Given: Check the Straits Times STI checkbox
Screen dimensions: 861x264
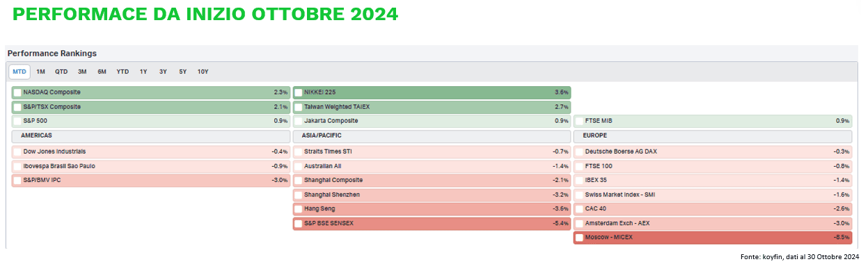Looking at the screenshot, I should (299, 151).
